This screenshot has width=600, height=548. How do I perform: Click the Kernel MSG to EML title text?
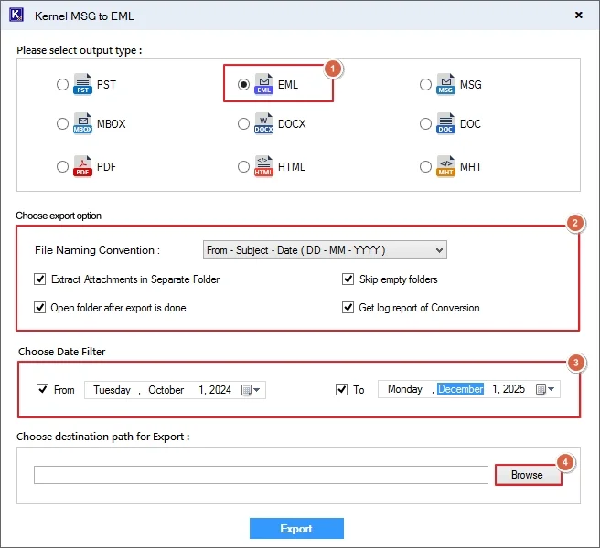click(x=84, y=16)
